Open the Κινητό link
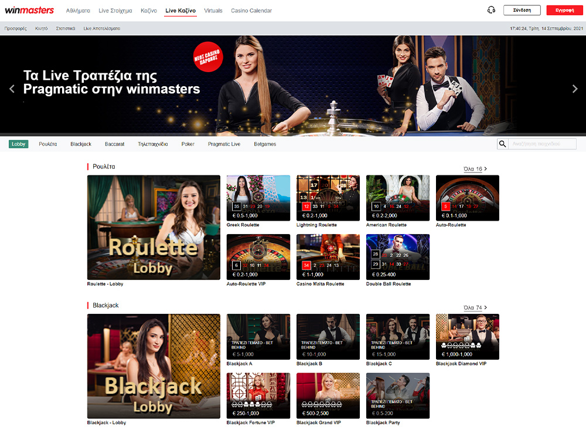The width and height of the screenshot is (586, 433). click(42, 28)
